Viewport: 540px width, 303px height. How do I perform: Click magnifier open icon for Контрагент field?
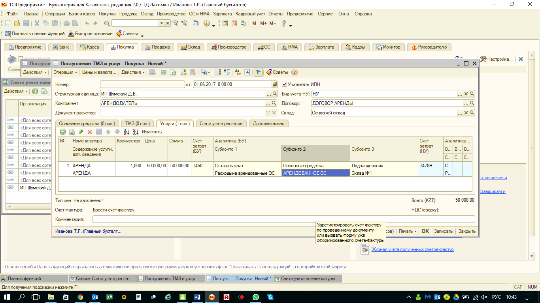(274, 103)
